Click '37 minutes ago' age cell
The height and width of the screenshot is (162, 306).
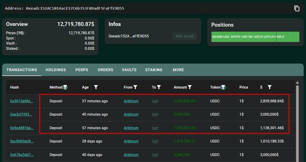(95, 101)
